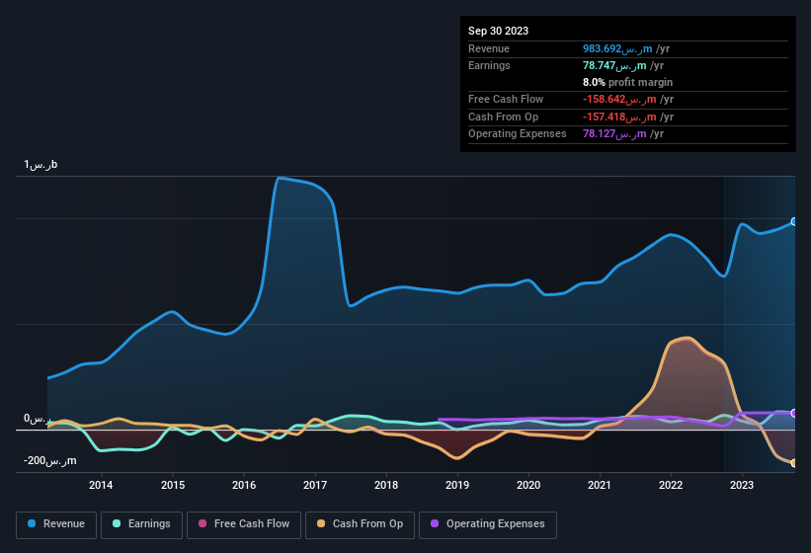Click the -200m y-axis label
This screenshot has width=811, height=553.
click(50, 460)
